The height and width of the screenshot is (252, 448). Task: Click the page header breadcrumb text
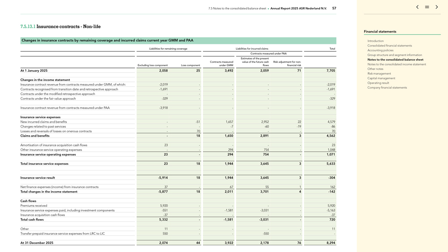click(267, 8)
